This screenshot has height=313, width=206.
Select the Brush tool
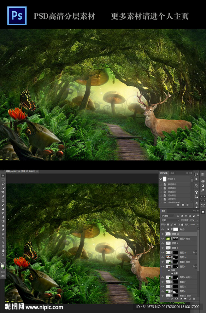[3, 205]
